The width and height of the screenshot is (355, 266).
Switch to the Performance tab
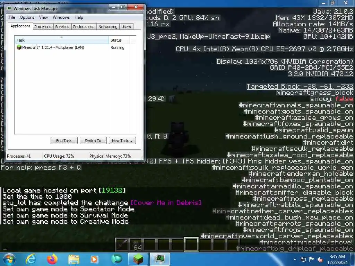pos(84,27)
